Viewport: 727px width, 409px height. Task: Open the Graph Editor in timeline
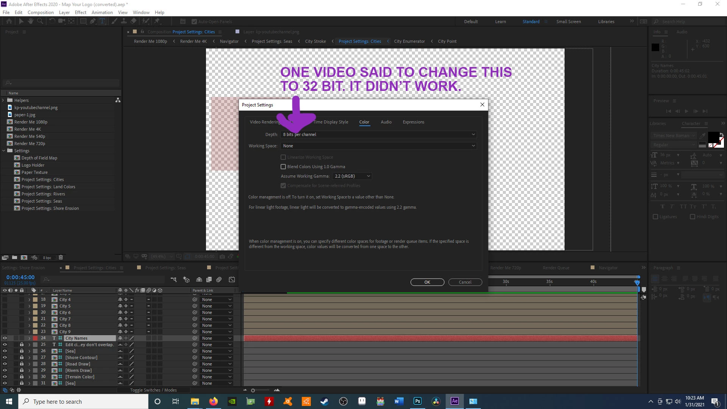[232, 279]
